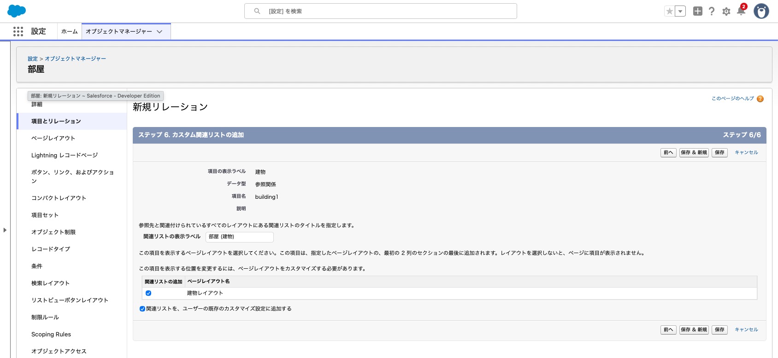Screen dimensions: 778x358
Task: Select 詳細 in the sidebar
Action: tap(37, 104)
